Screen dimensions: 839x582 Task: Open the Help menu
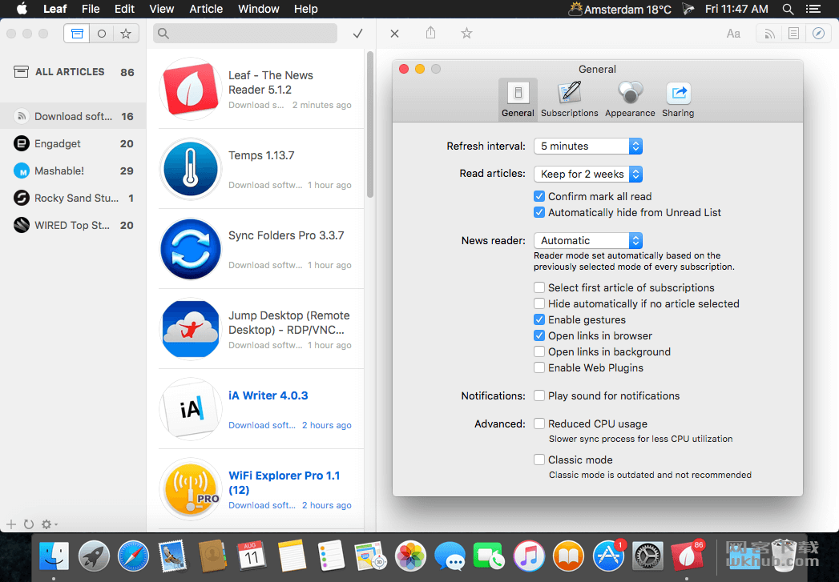(305, 9)
